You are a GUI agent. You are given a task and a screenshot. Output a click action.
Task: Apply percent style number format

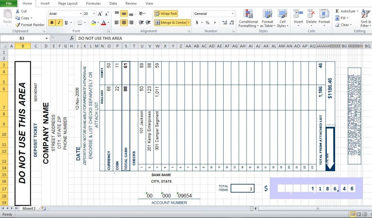coord(207,23)
